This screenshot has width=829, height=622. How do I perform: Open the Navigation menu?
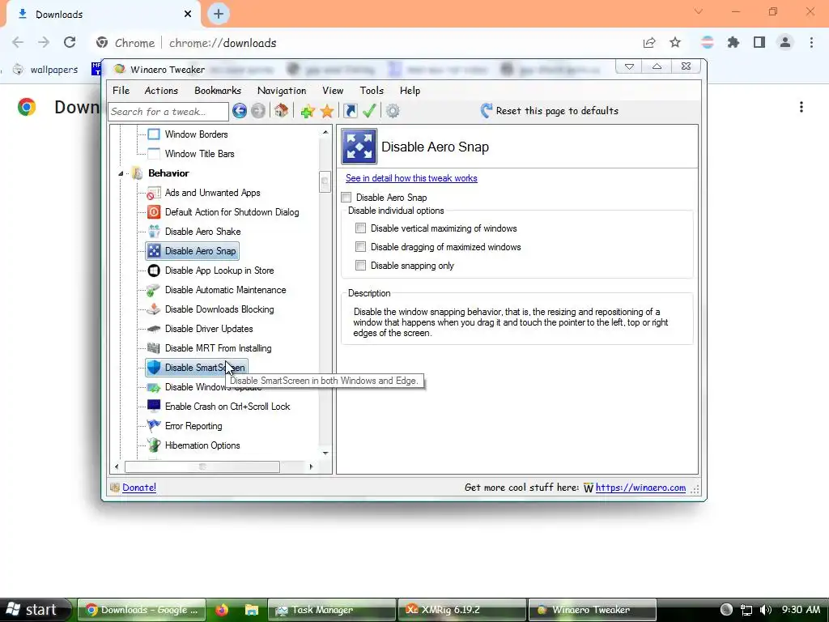click(282, 91)
